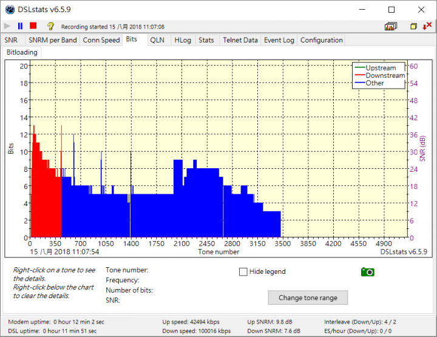Click the red arrow-and-X icon in toolbar
This screenshot has height=337, width=437.
427,26
